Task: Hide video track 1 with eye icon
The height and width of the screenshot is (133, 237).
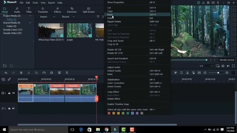Action: pyautogui.click(x=13, y=93)
